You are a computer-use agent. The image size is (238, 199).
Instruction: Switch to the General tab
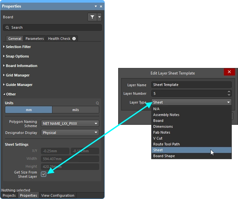pyautogui.click(x=15, y=39)
